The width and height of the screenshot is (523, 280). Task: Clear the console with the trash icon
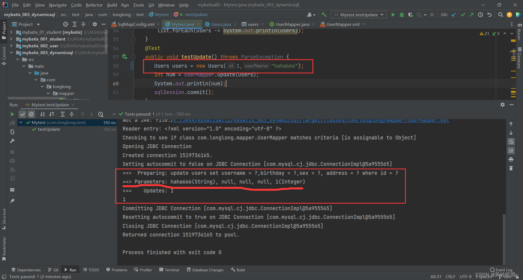coord(511,168)
